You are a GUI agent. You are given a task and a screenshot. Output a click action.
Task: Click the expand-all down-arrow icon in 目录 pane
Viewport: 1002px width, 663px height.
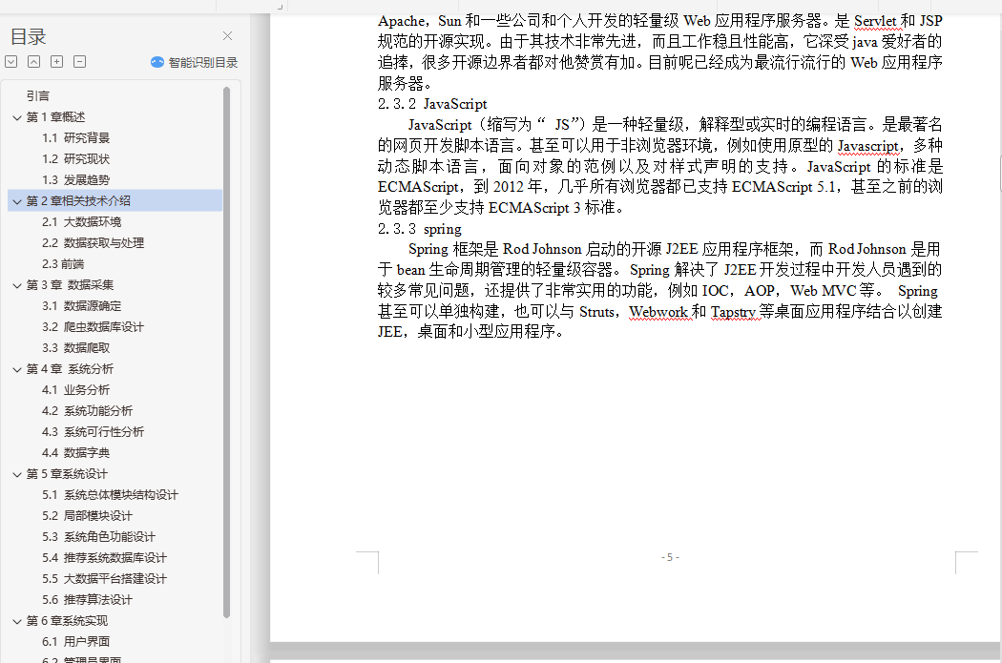click(10, 61)
